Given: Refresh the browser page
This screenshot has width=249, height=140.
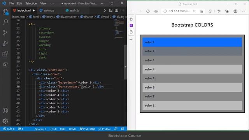Looking at the screenshot, I should (x=148, y=11).
